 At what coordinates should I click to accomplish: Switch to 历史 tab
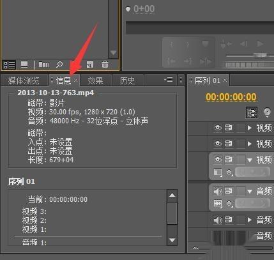click(127, 80)
